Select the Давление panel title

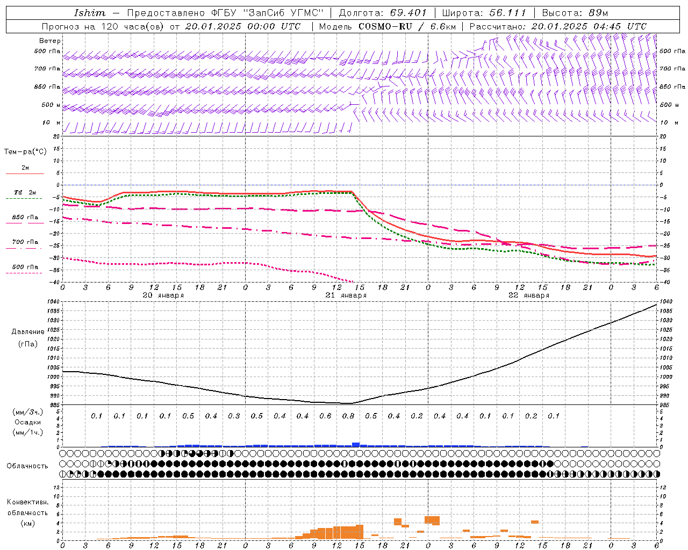coord(28,332)
